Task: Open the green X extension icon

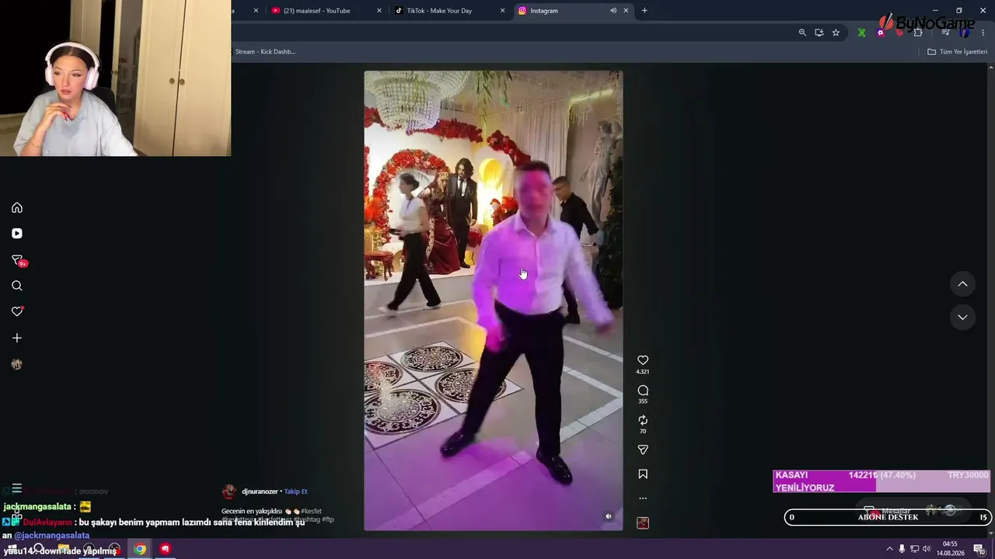Action: [861, 33]
